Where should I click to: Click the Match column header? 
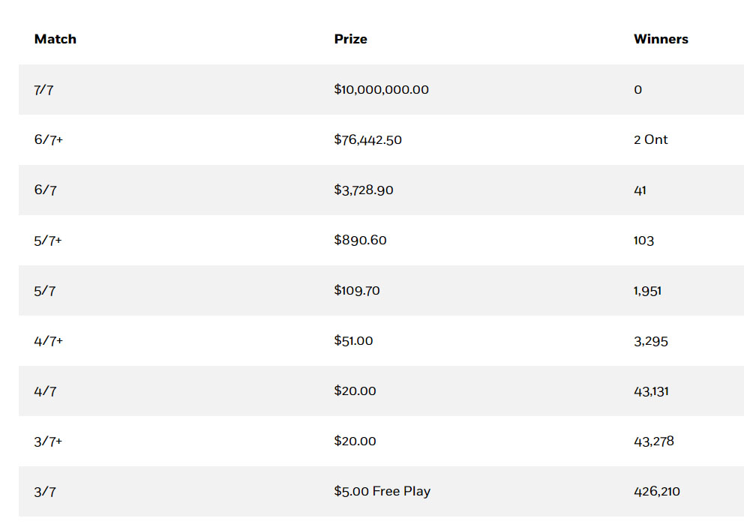[x=55, y=39]
